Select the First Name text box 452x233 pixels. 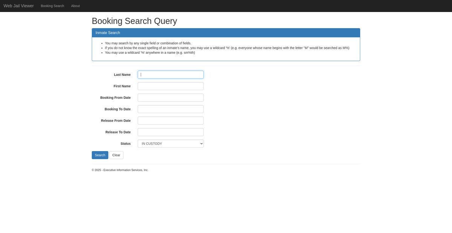(171, 86)
